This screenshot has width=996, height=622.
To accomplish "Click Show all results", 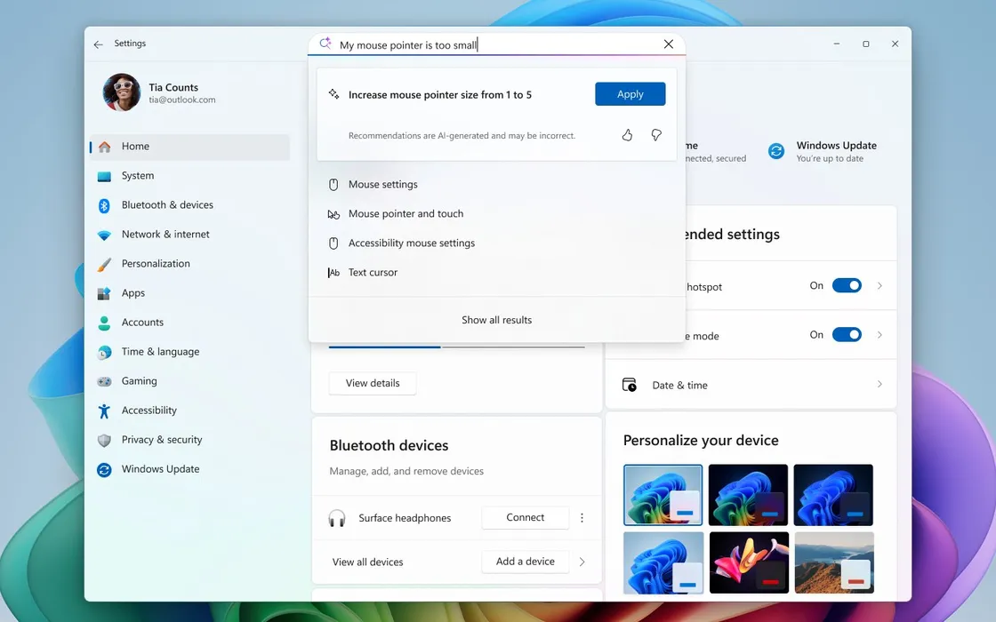I will tap(497, 320).
